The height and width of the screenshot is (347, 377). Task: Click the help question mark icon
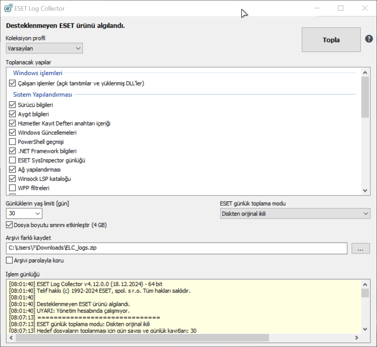[x=369, y=39]
